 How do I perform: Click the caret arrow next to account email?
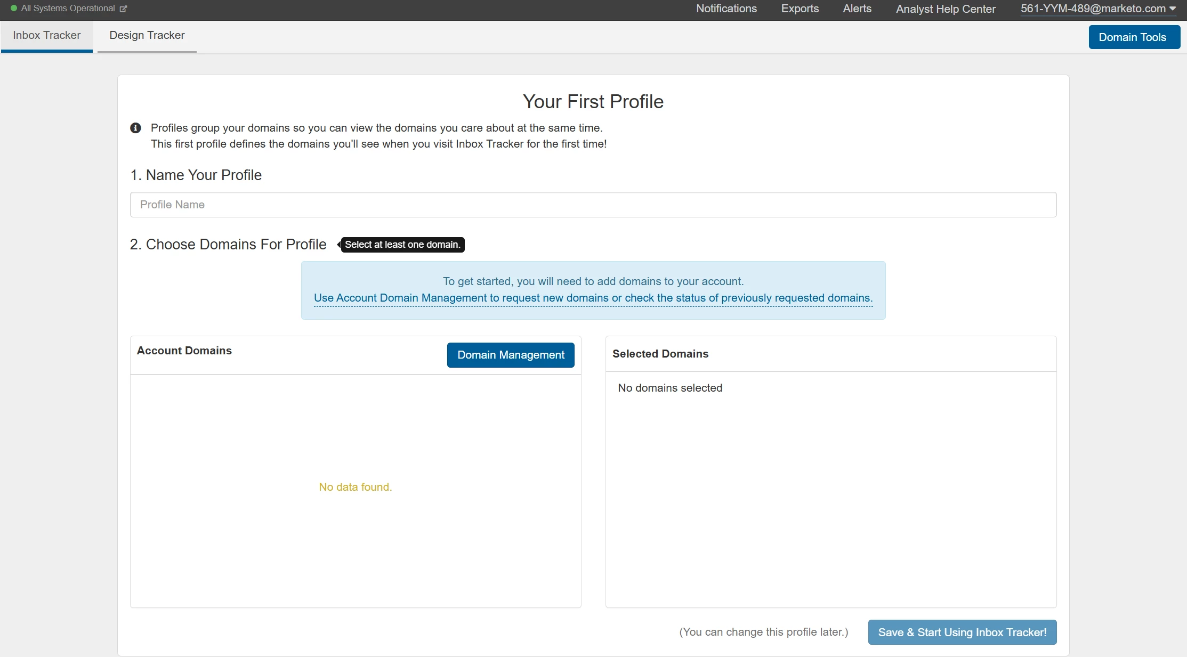(1173, 9)
